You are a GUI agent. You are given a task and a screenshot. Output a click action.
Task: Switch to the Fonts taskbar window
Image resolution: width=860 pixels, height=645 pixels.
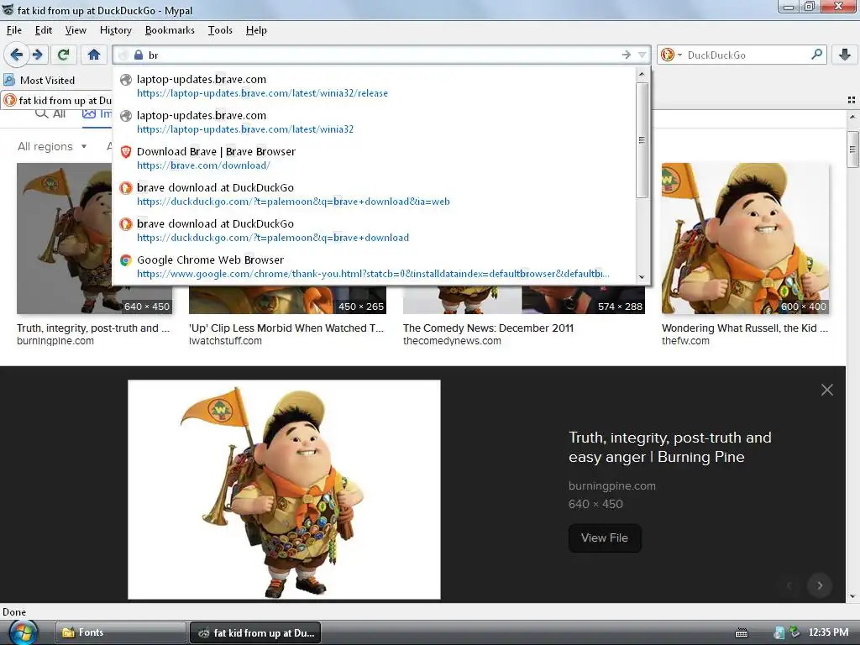point(121,632)
